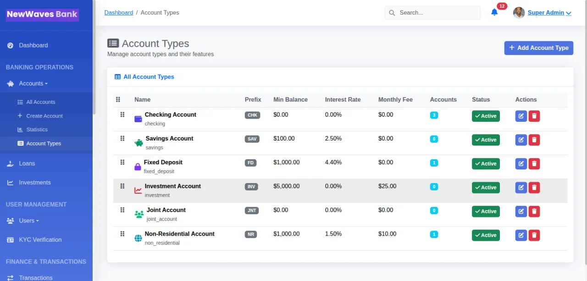The image size is (587, 281).
Task: Click the Checking Account wallet icon
Action: coord(138,119)
